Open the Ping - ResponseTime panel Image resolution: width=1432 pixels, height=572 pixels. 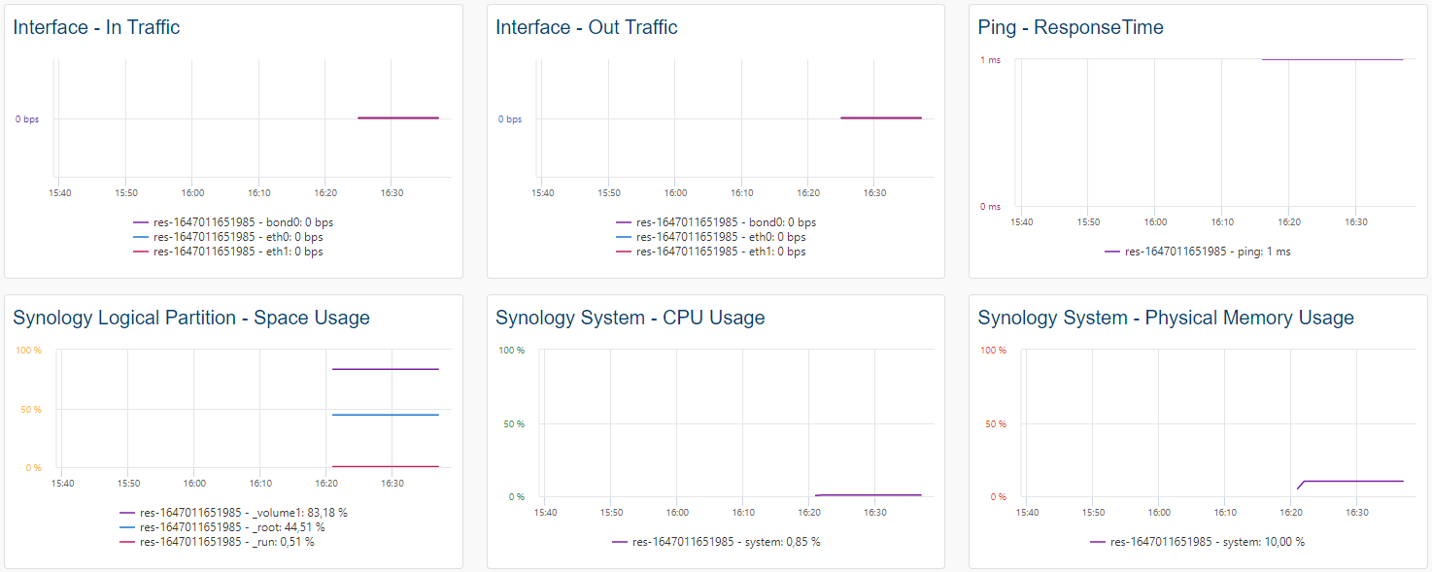[x=1064, y=27]
